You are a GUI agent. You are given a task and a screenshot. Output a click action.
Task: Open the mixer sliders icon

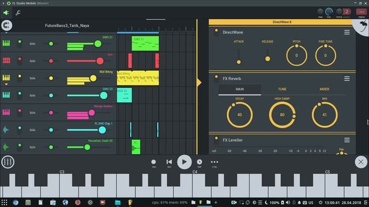pos(7,162)
